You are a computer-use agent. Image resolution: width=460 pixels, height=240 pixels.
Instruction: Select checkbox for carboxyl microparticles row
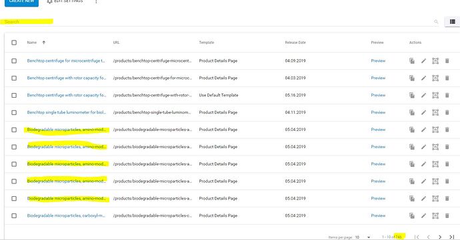(14, 215)
